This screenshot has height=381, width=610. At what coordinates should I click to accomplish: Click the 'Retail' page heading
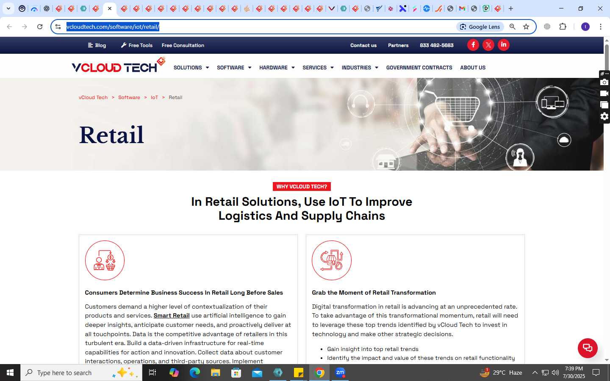[x=112, y=135]
